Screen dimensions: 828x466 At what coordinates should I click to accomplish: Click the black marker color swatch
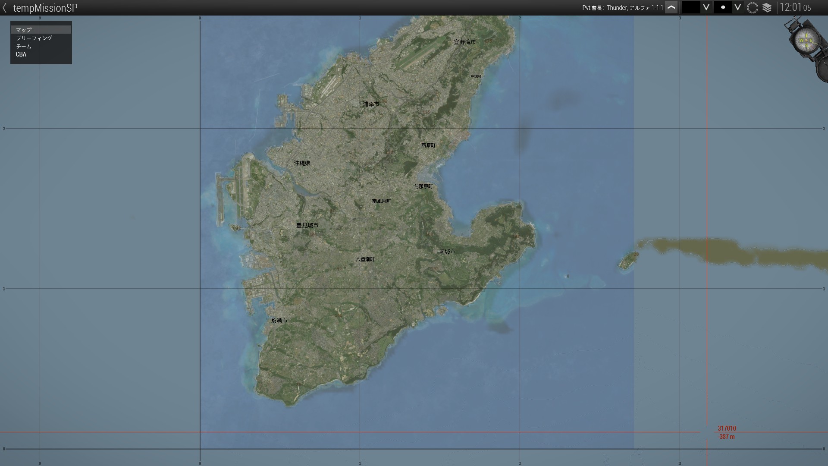click(x=691, y=7)
